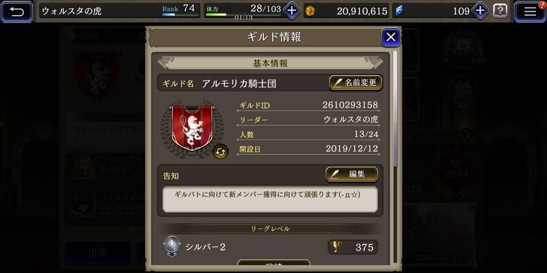Open the help question mark icon
The image size is (547, 273).
coord(500,11)
